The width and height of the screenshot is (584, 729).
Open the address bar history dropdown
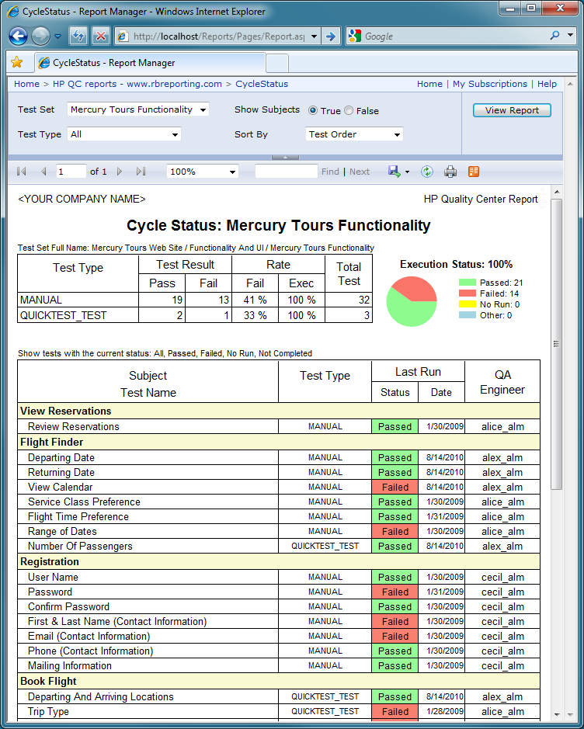[x=315, y=36]
